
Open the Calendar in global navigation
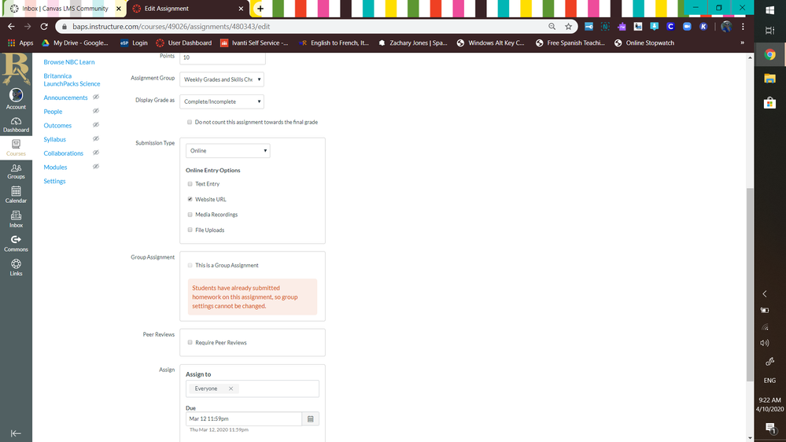coord(16,194)
